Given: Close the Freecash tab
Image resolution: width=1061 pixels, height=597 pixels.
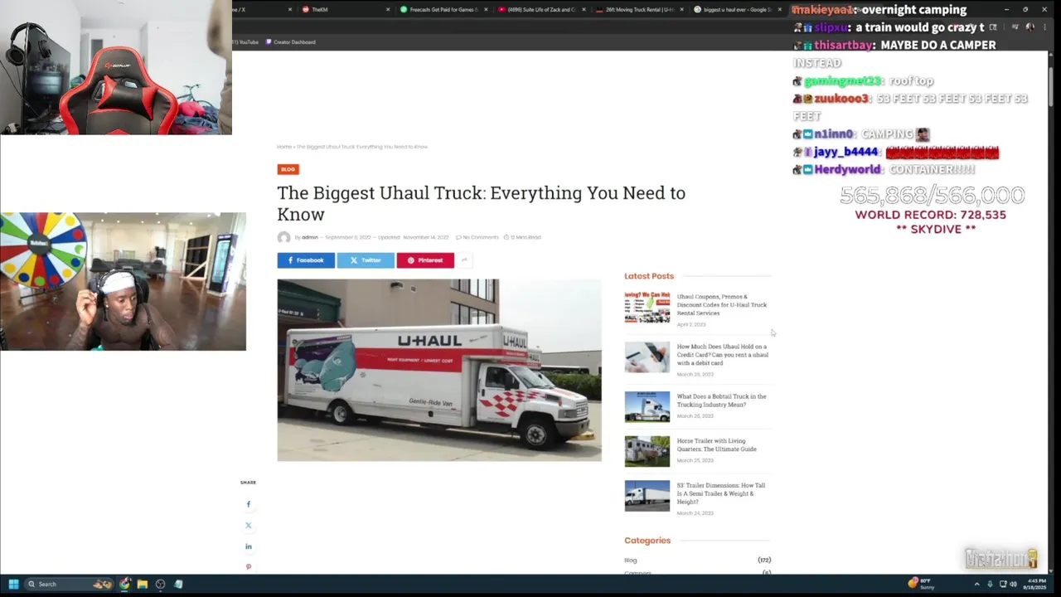Looking at the screenshot, I should pyautogui.click(x=486, y=10).
